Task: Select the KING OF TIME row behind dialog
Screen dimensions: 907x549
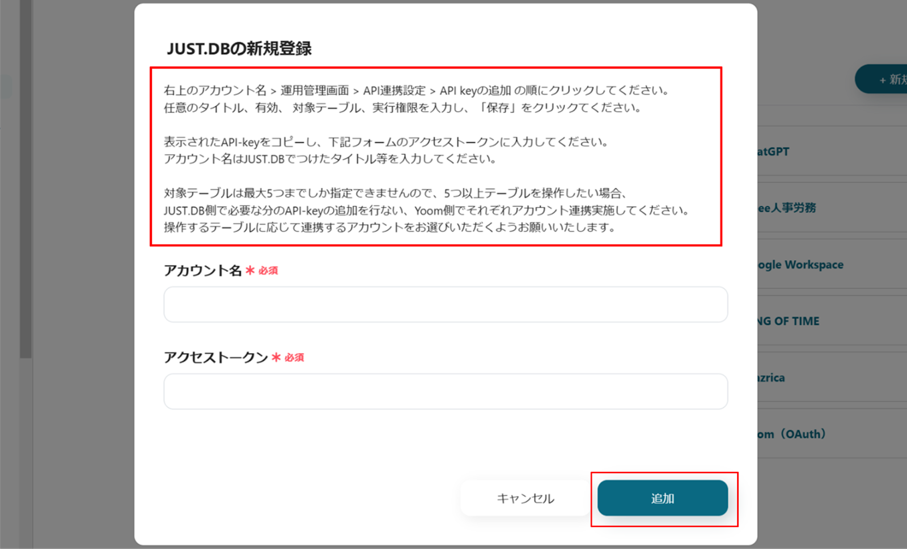Action: click(x=832, y=321)
